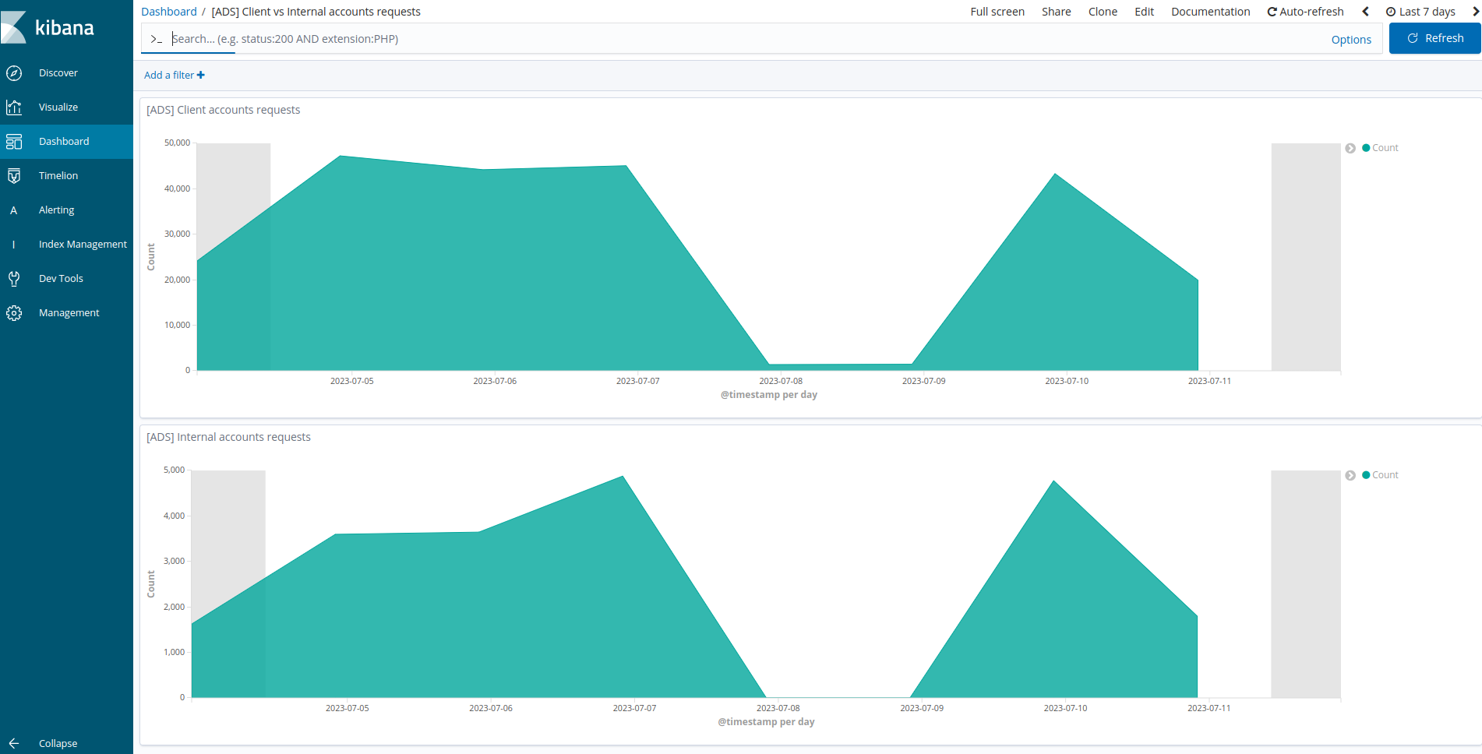1482x754 pixels.
Task: Click Client chart area peak near 2023-07-10
Action: (x=1055, y=175)
